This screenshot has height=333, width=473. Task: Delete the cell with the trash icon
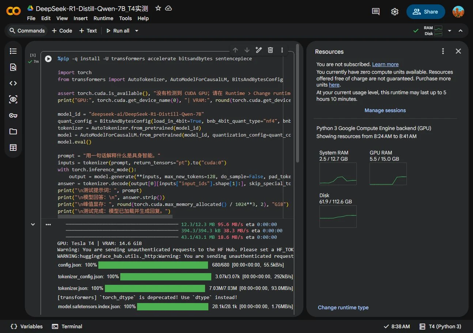270,50
